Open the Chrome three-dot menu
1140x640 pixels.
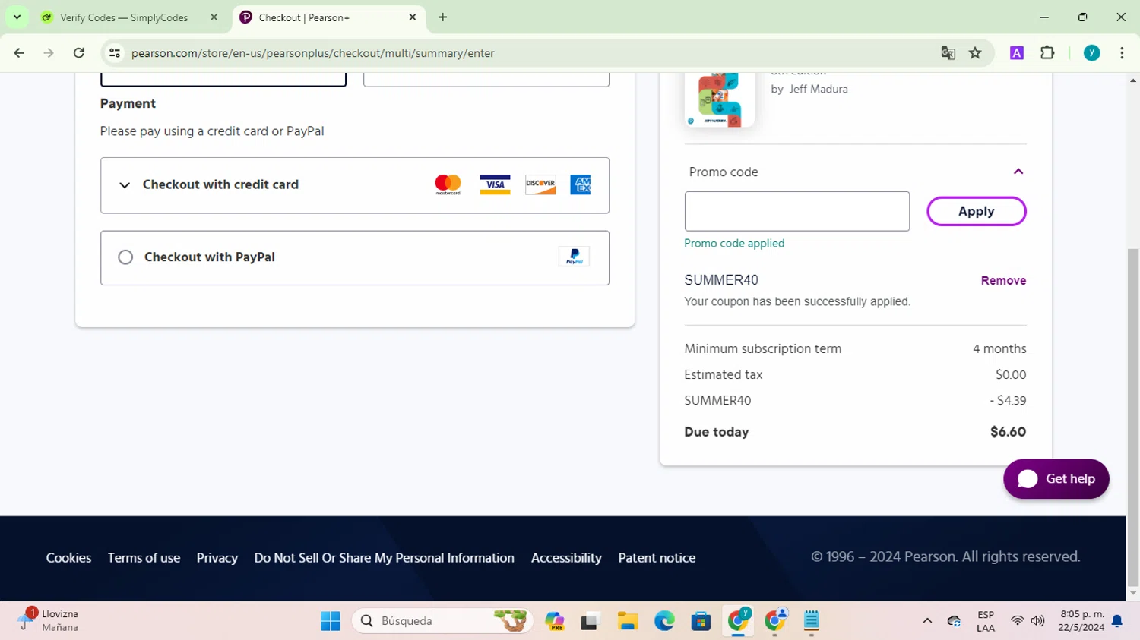click(x=1122, y=53)
